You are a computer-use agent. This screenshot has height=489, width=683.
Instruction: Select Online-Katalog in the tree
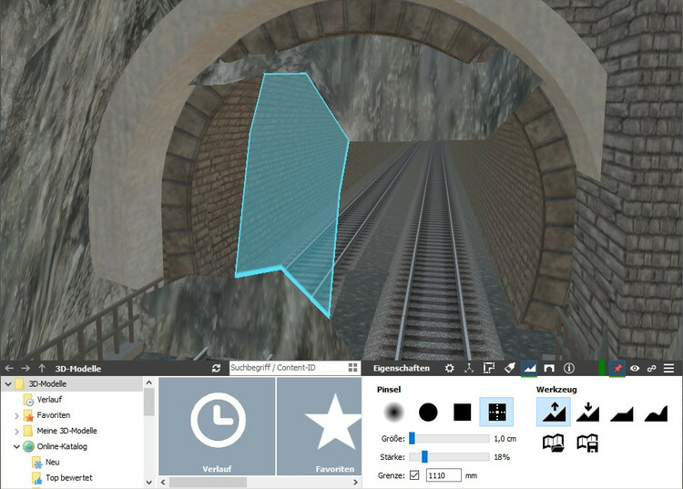pos(62,446)
